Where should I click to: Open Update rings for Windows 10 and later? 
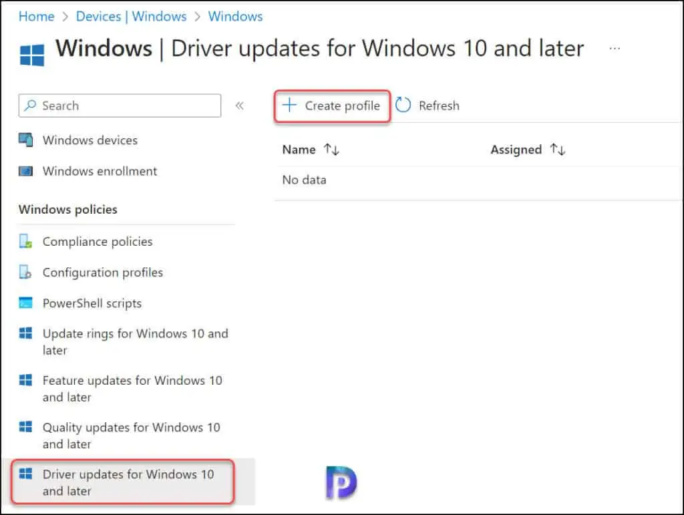point(135,341)
